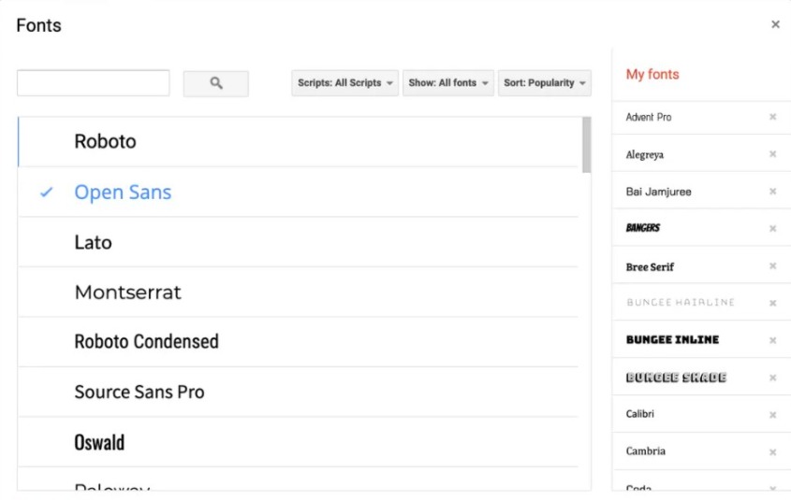Expand the Show: All fonts dropdown

coord(448,83)
